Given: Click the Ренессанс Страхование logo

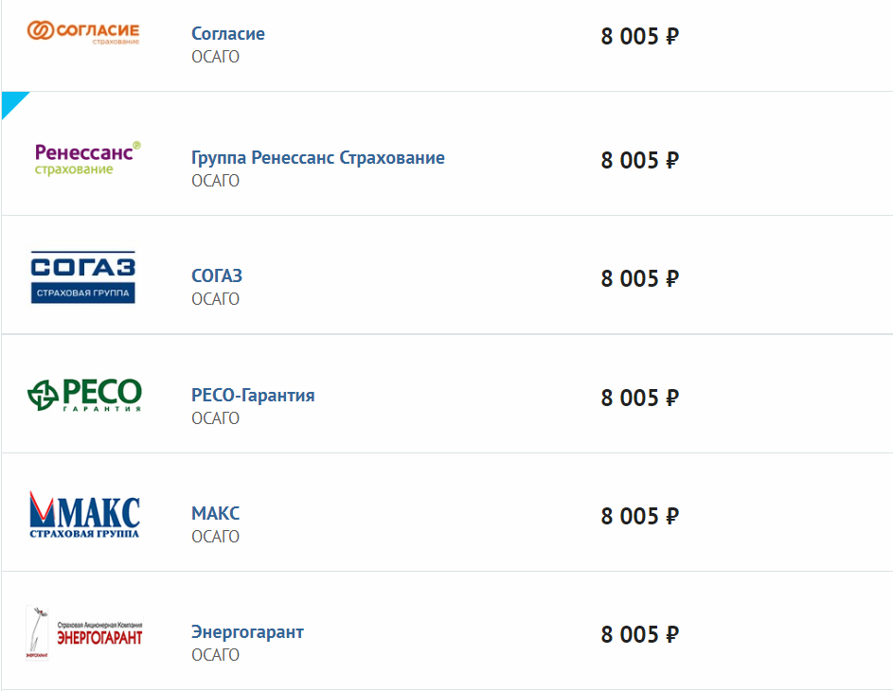Looking at the screenshot, I should coord(87,158).
